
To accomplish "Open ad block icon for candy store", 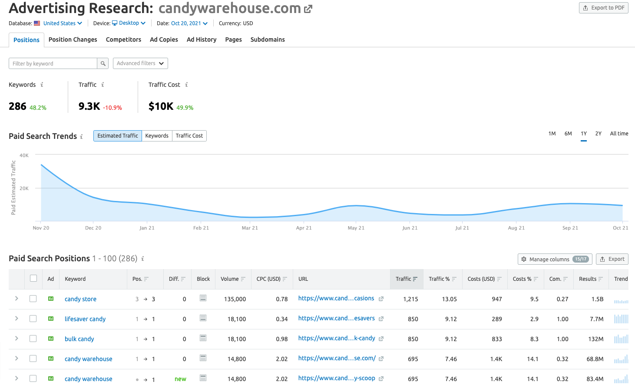I will click(x=203, y=298).
